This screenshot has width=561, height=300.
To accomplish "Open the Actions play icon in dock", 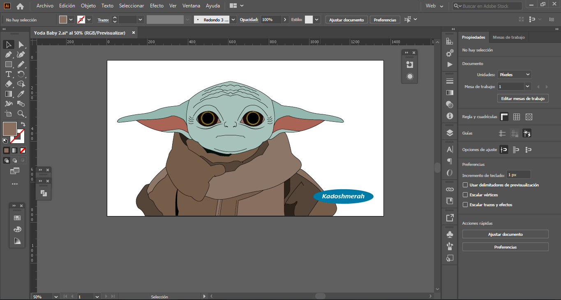I will (450, 65).
